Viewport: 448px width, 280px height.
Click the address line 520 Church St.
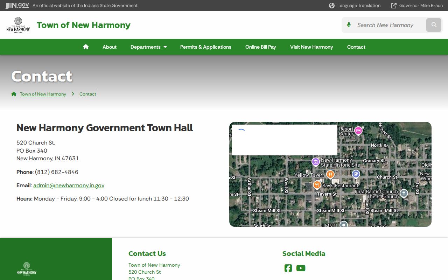tap(36, 142)
